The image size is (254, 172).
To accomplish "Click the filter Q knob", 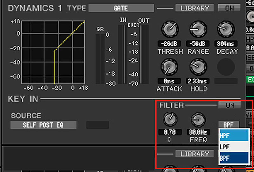I will pyautogui.click(x=170, y=120).
